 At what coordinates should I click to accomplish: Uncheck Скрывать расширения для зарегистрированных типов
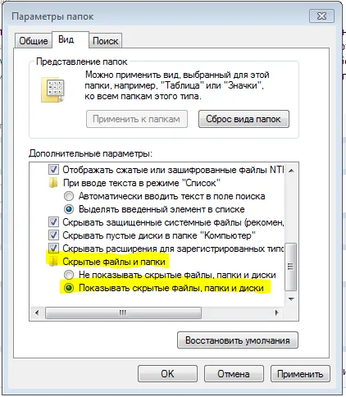(x=53, y=249)
